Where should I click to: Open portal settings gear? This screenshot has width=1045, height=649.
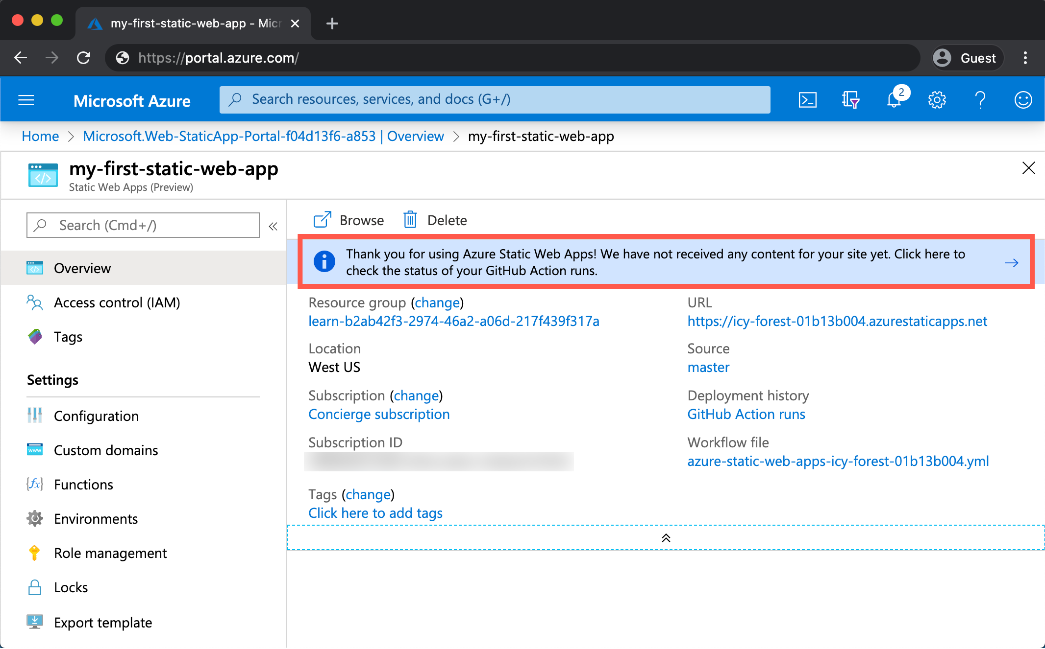point(937,100)
